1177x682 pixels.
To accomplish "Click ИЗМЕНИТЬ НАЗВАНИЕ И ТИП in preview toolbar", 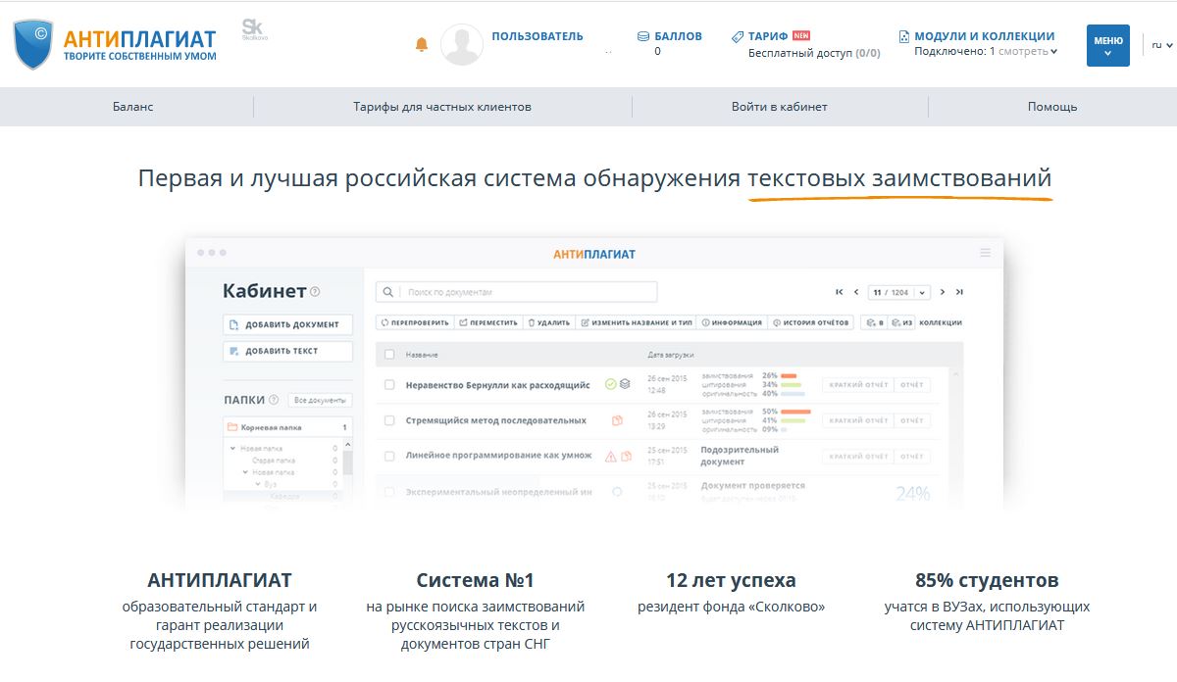I will pyautogui.click(x=637, y=322).
